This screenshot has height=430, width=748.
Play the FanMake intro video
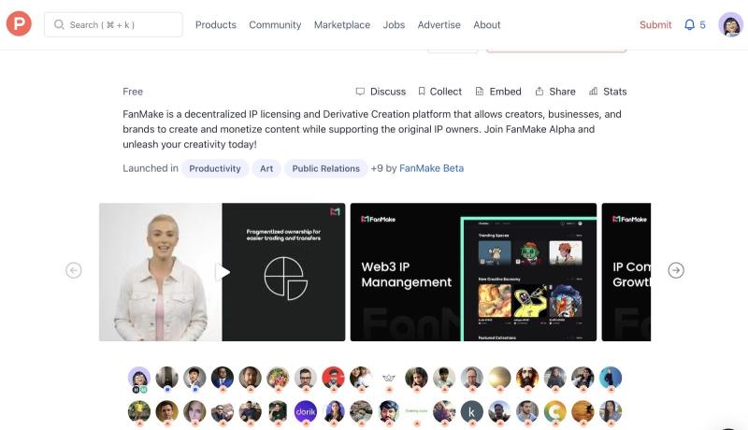coord(223,272)
